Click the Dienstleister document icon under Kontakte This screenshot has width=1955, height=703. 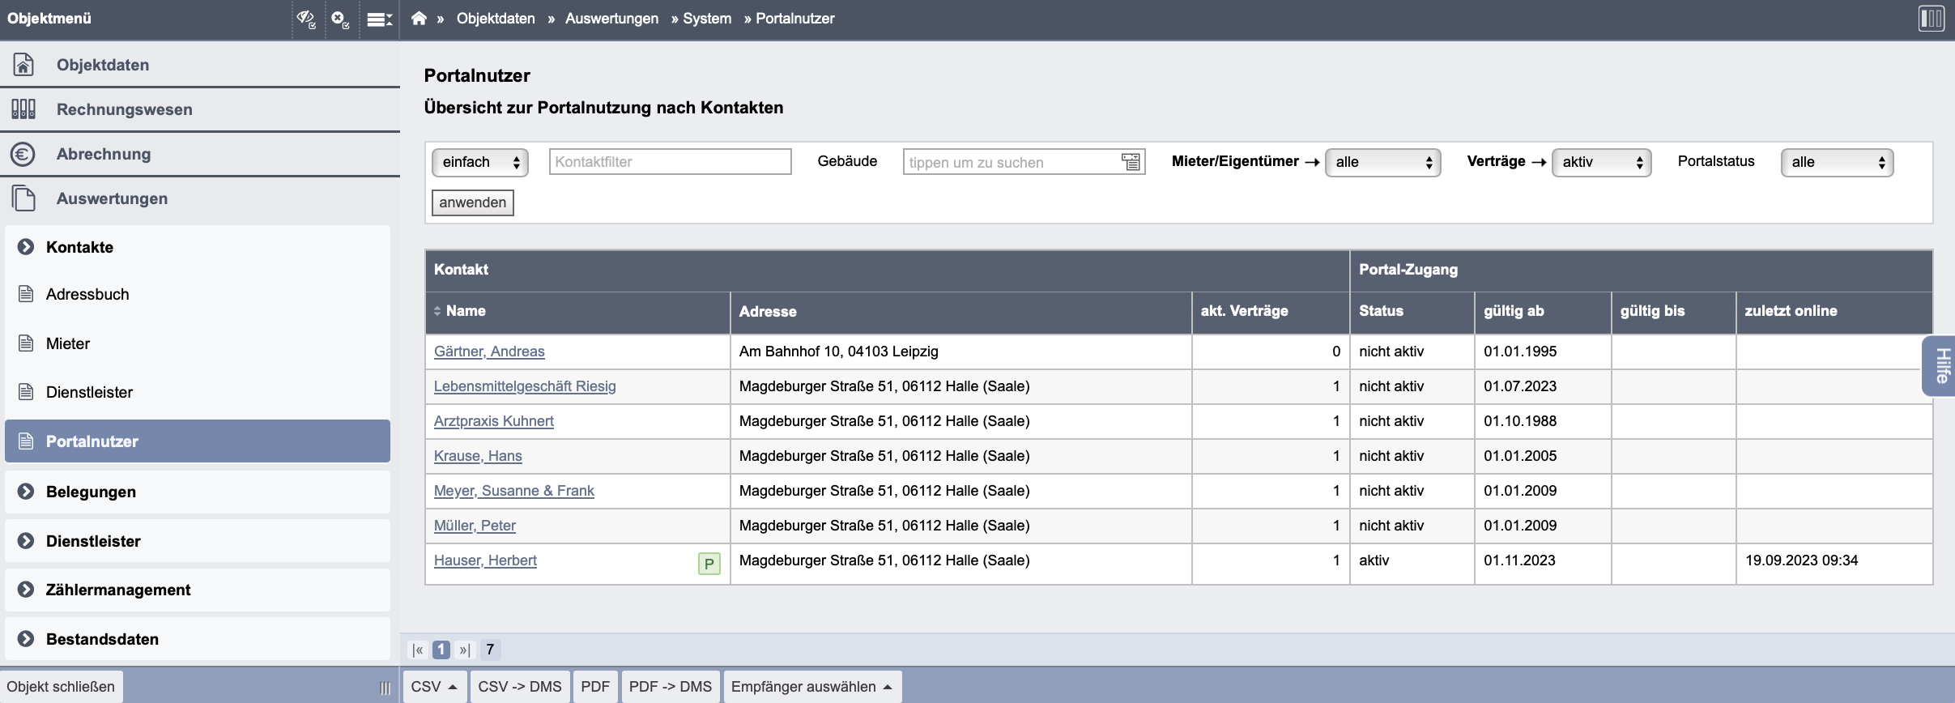(26, 392)
